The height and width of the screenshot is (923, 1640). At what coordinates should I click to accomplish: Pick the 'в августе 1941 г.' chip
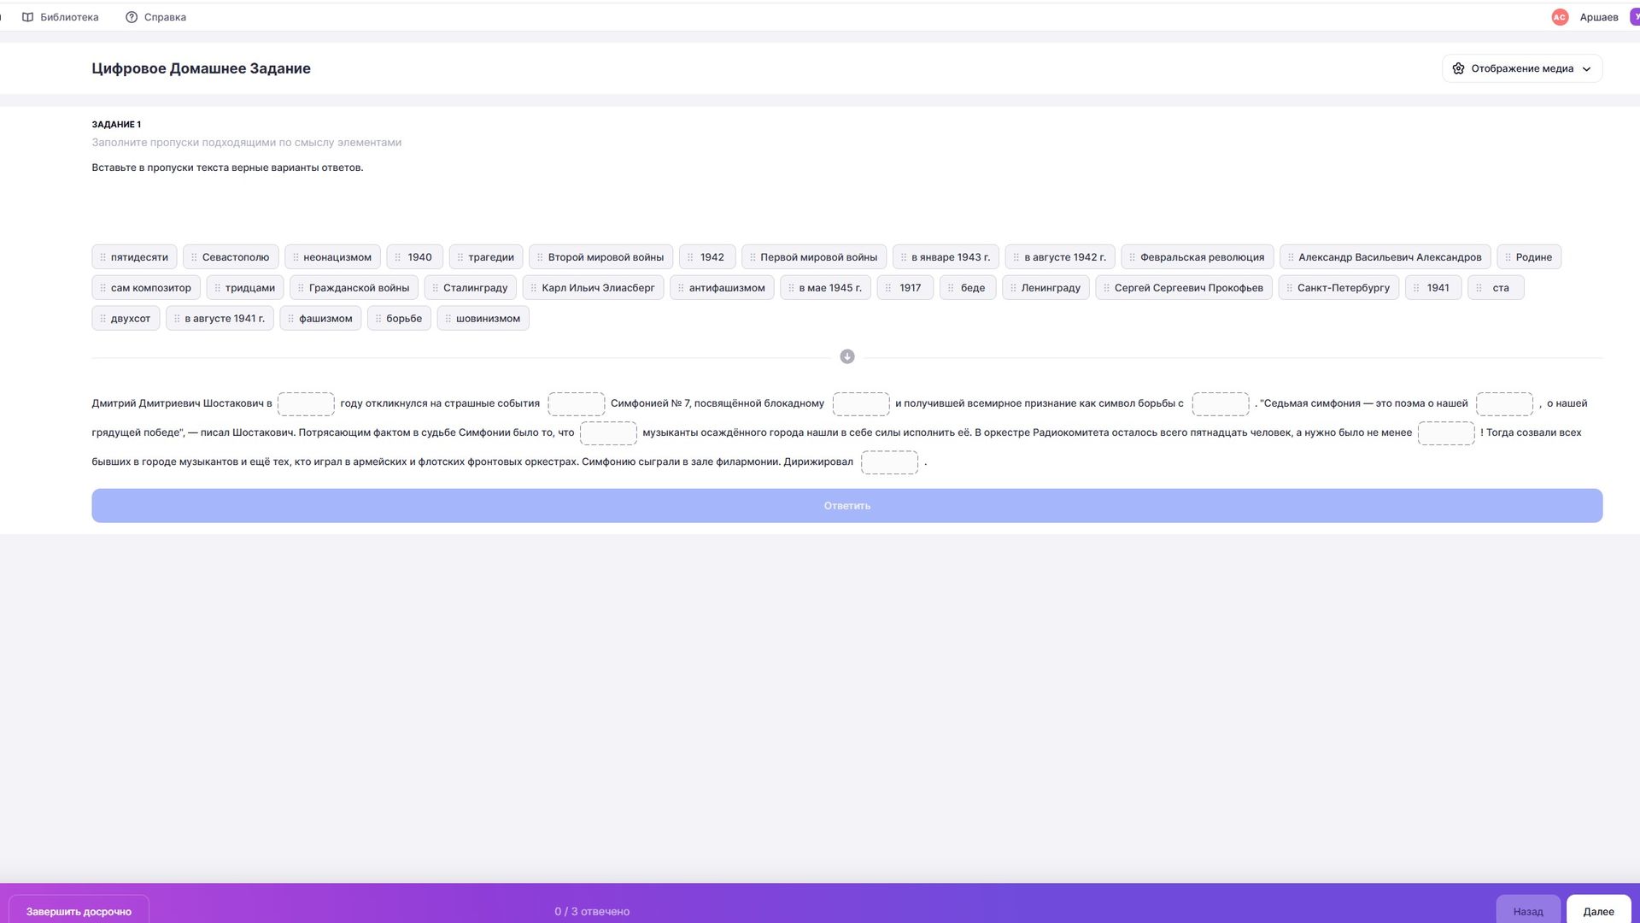point(220,319)
